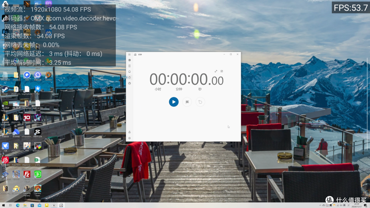Pin stopwatch with keep-on-top icon
Image resolution: width=370 pixels, height=208 pixels.
click(222, 71)
